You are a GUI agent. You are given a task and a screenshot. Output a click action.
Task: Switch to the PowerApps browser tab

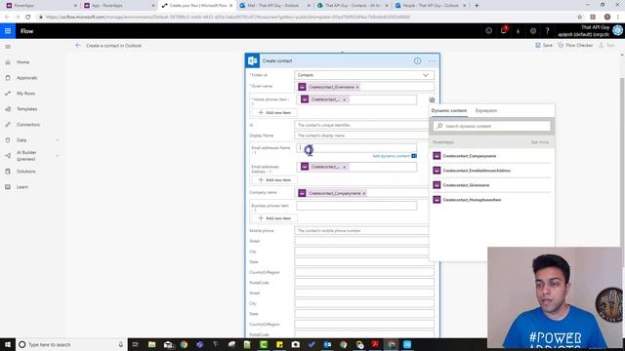pos(40,6)
